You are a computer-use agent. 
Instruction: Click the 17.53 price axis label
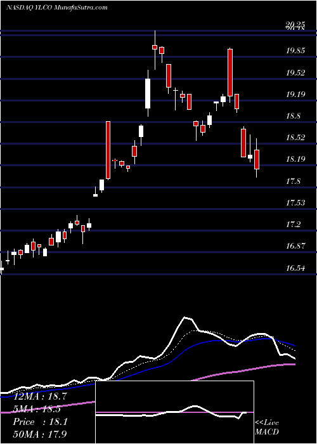[x=295, y=203]
